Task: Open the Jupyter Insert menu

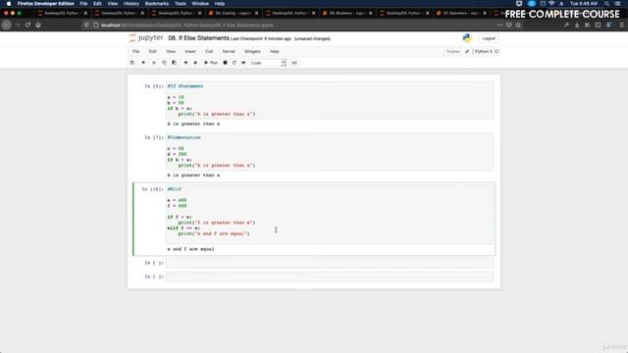Action: [x=190, y=52]
